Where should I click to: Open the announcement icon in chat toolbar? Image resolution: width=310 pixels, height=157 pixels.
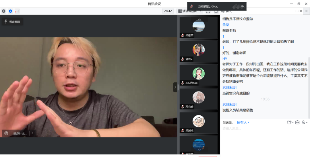pos(297,122)
